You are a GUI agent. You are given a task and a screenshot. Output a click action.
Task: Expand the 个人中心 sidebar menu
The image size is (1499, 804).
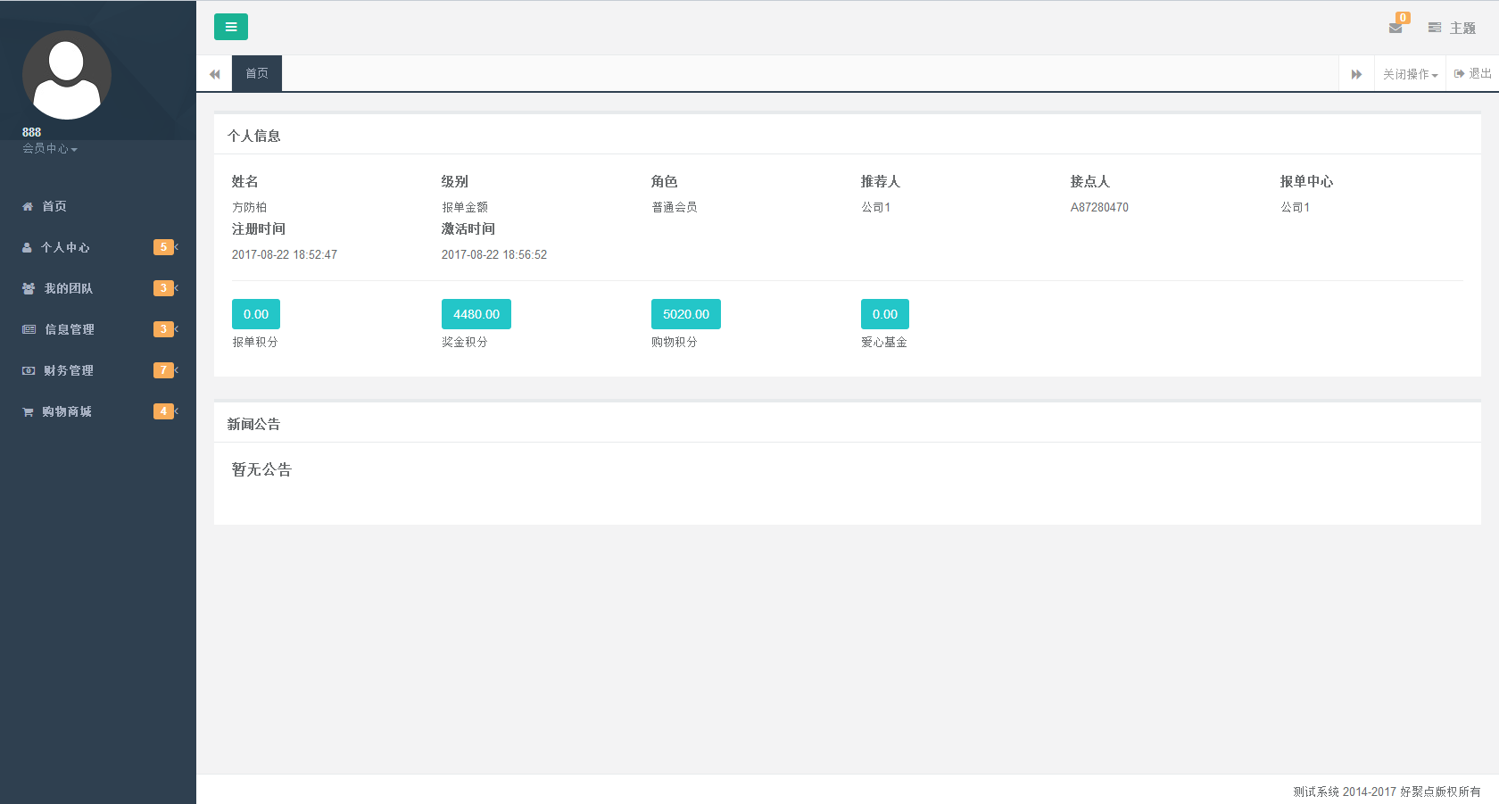[x=65, y=247]
